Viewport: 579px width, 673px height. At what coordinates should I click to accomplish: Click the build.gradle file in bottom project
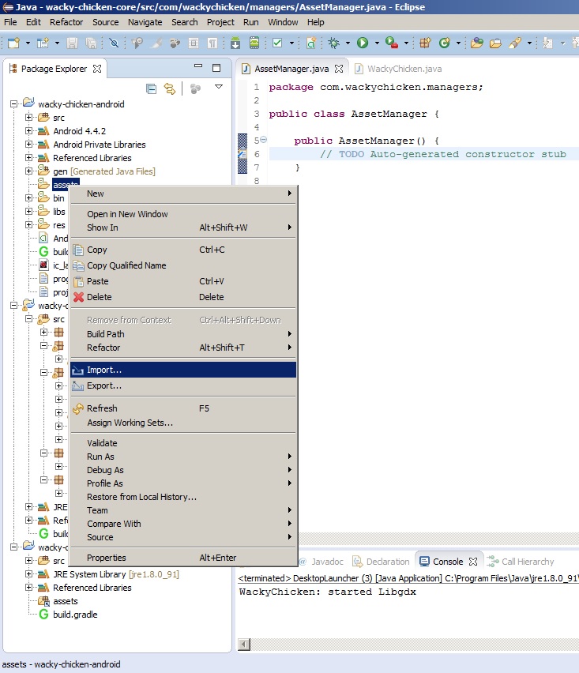click(x=75, y=615)
